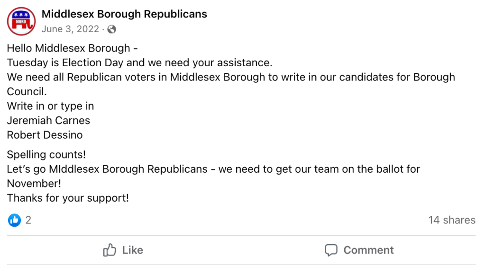Click the "Thanks for your support!" line
The width and height of the screenshot is (485, 265).
coord(68,198)
